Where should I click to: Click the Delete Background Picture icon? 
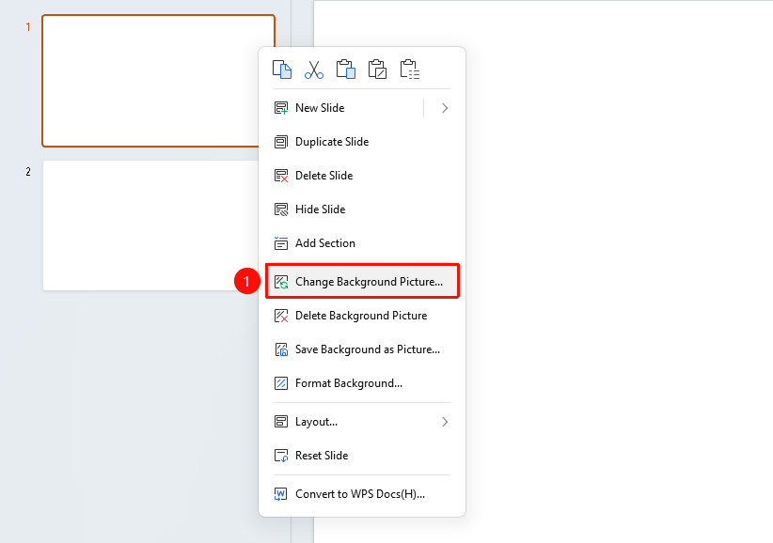pyautogui.click(x=281, y=316)
